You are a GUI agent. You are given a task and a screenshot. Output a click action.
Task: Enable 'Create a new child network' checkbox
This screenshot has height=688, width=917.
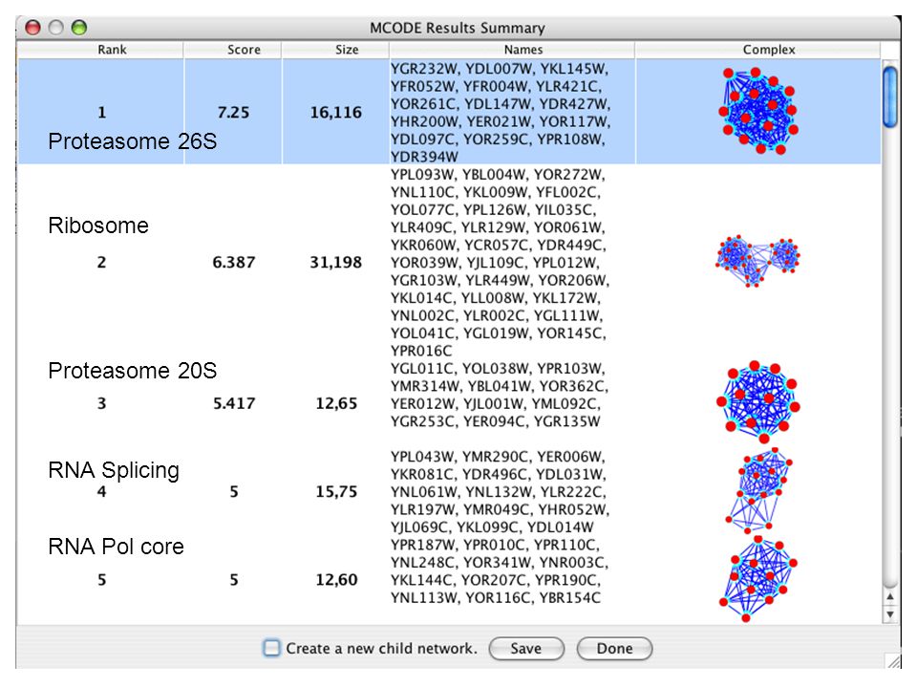pyautogui.click(x=271, y=648)
